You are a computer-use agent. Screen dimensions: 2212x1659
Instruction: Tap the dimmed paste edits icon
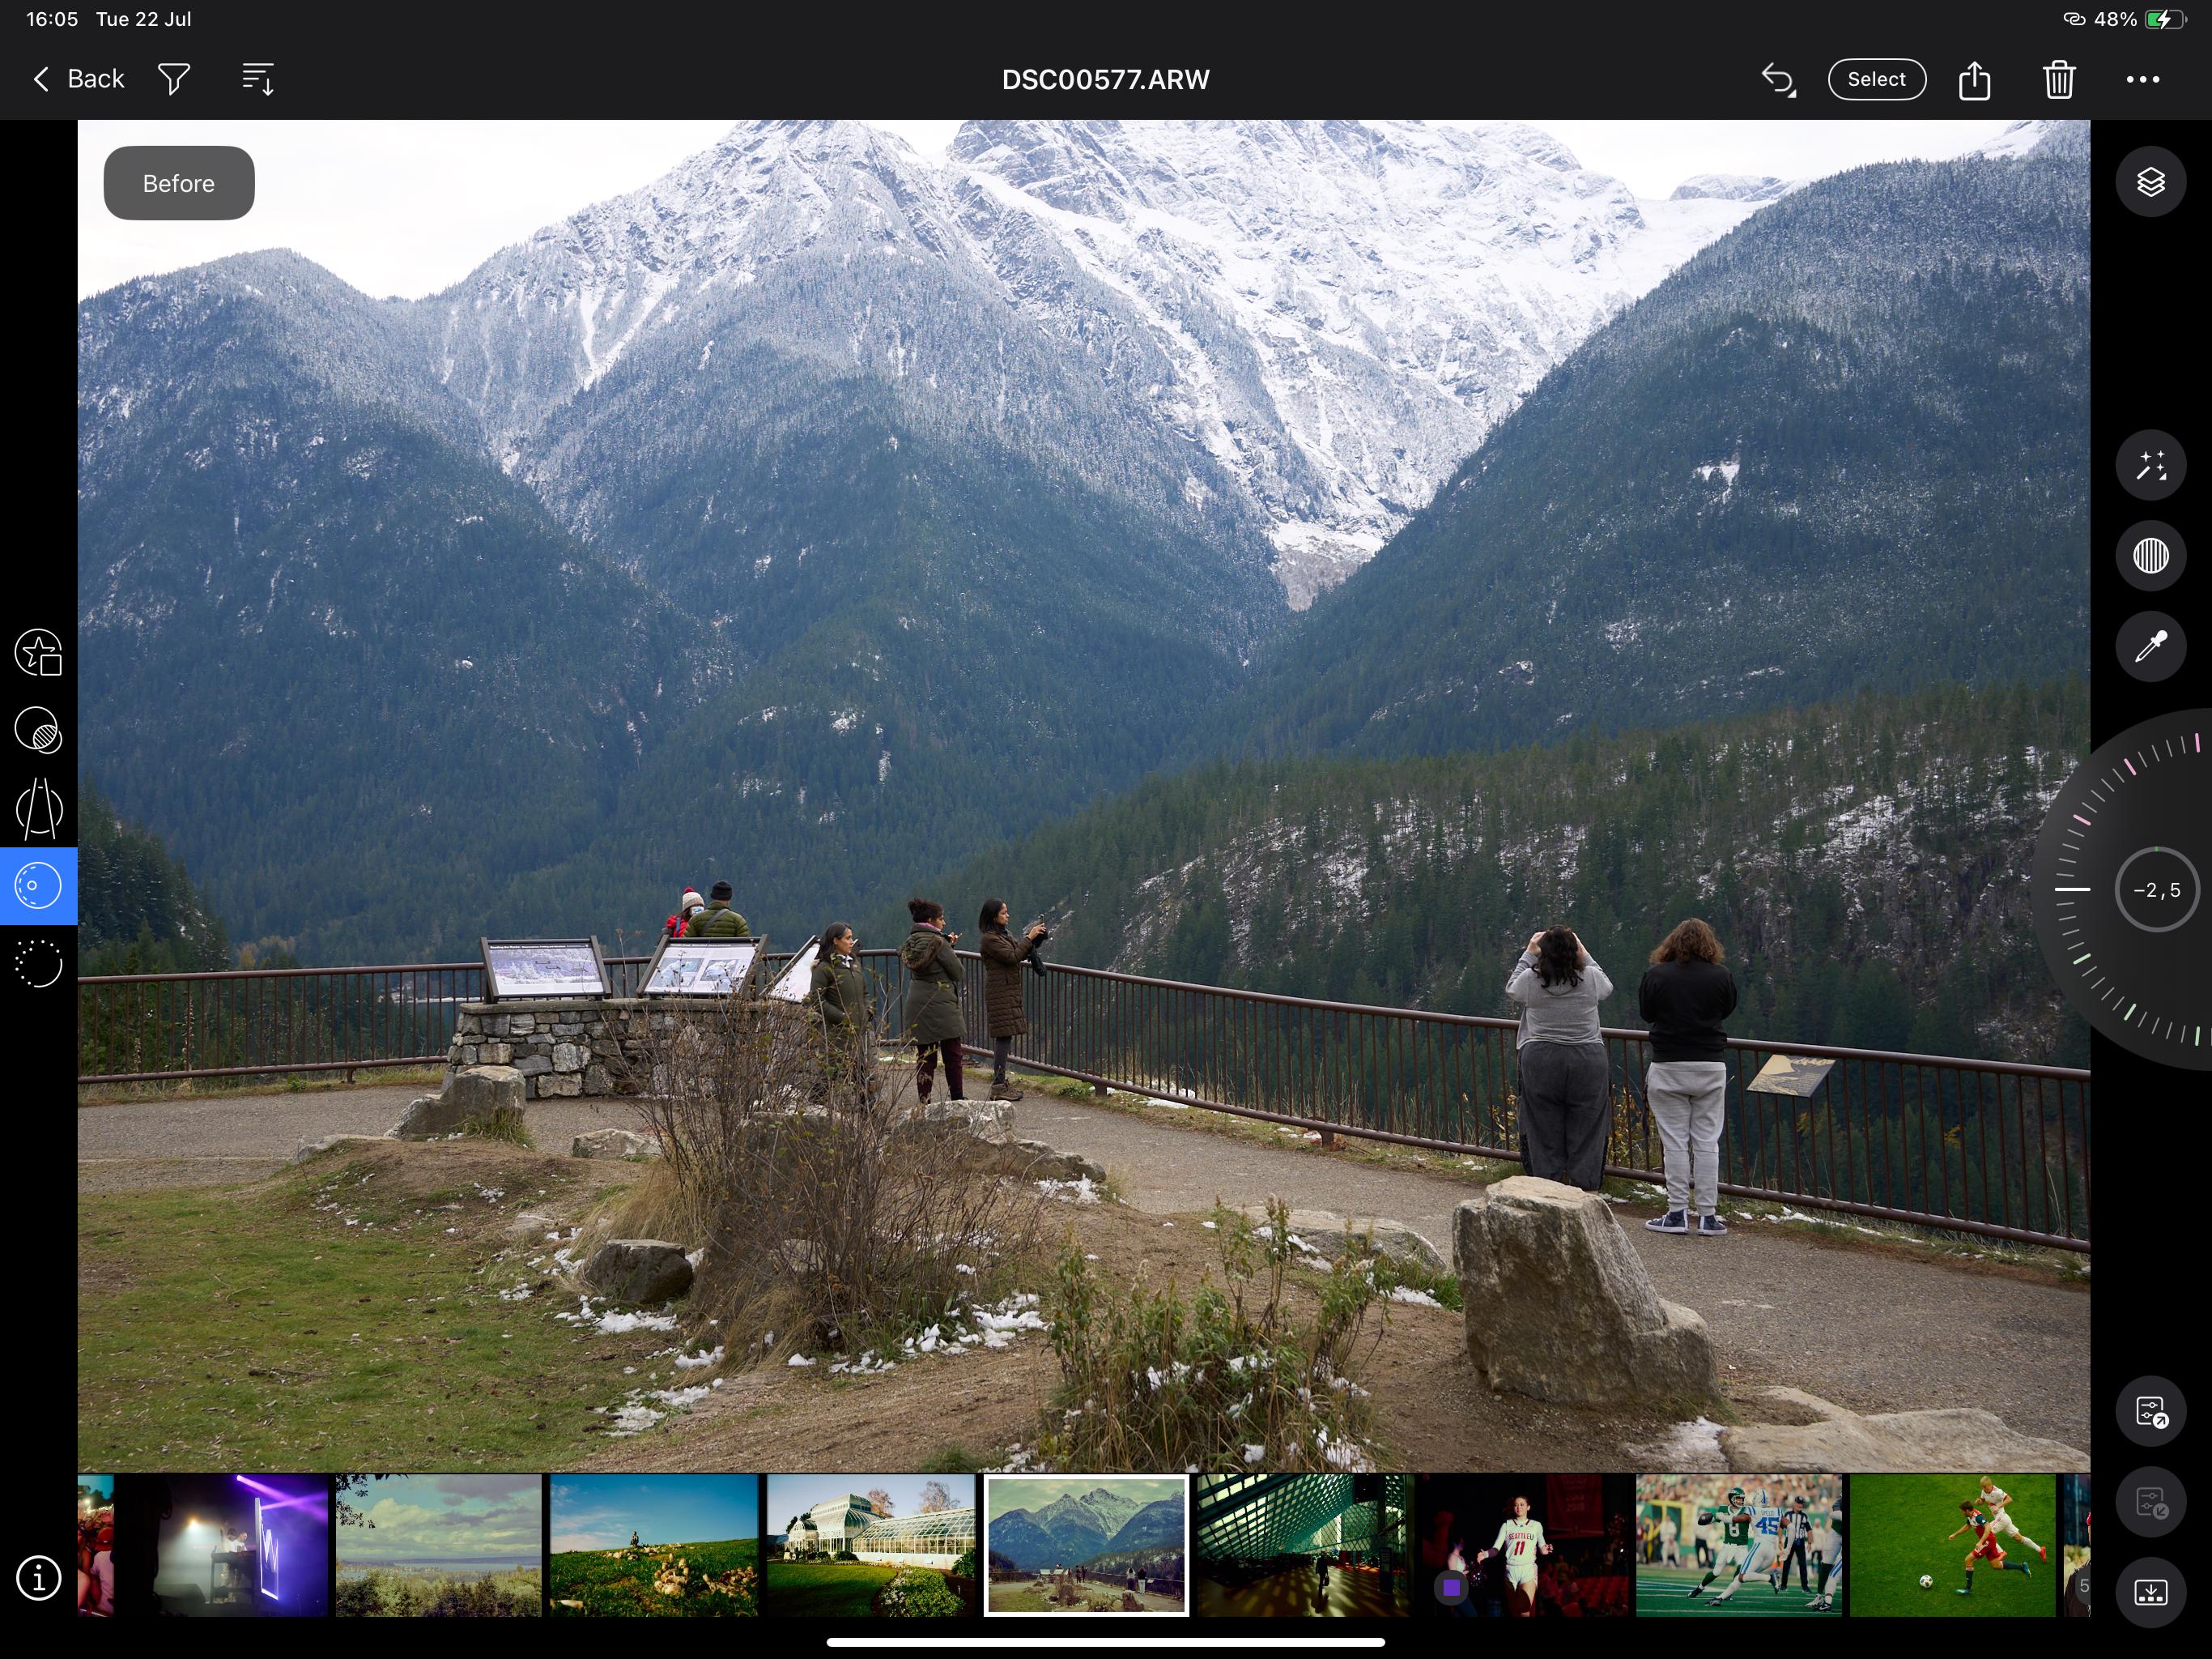(2150, 1502)
